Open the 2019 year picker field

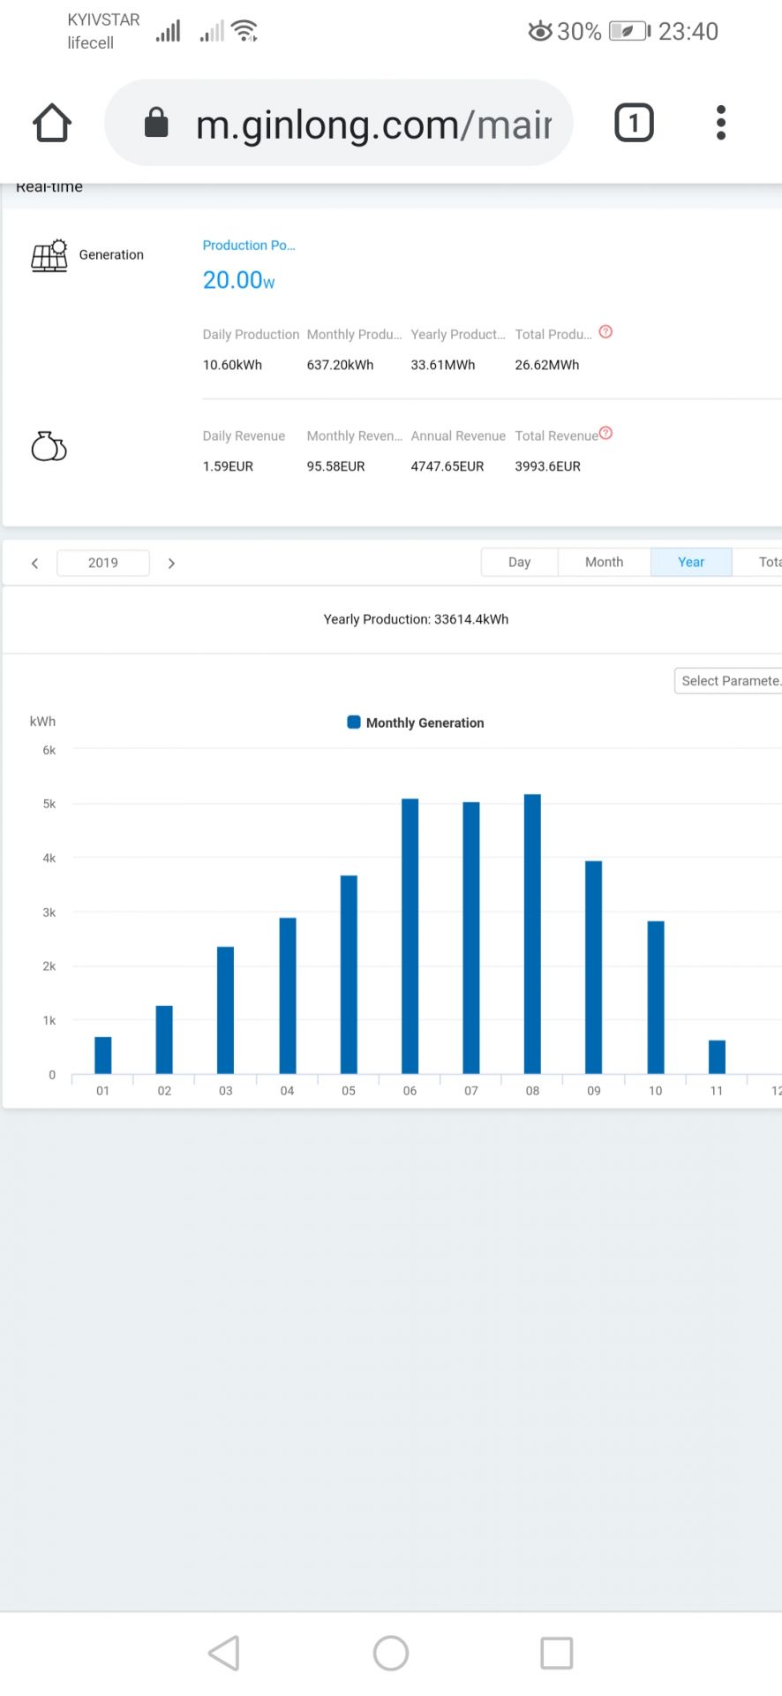[103, 564]
